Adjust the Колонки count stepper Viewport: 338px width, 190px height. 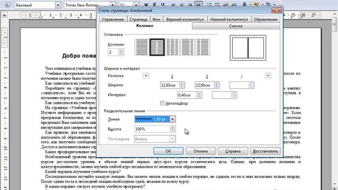click(121, 52)
